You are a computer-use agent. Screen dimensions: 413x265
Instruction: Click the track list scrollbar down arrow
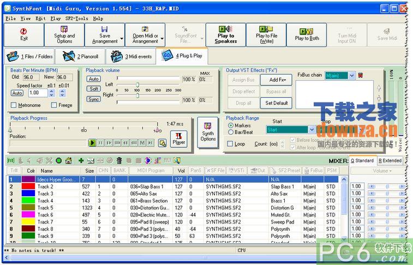[344, 239]
